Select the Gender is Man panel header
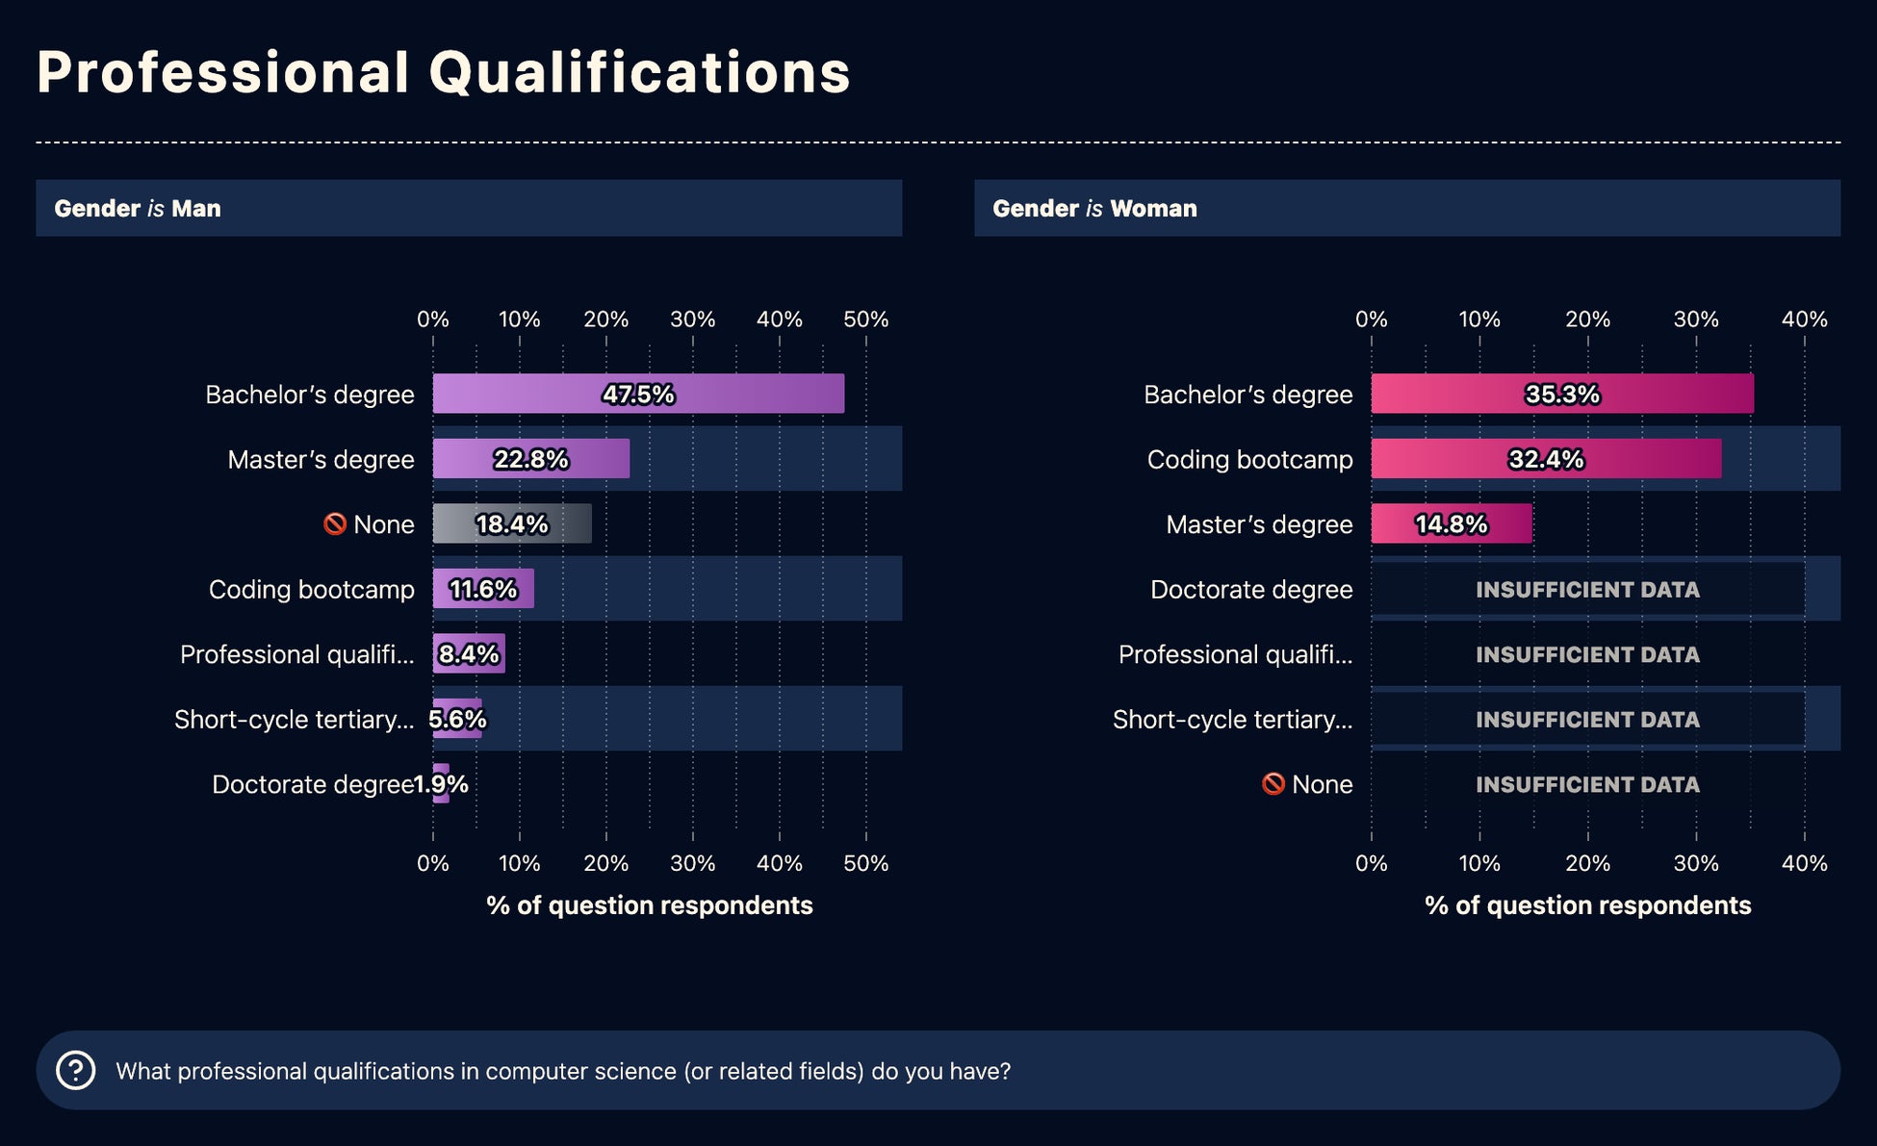This screenshot has height=1146, width=1877. click(469, 208)
